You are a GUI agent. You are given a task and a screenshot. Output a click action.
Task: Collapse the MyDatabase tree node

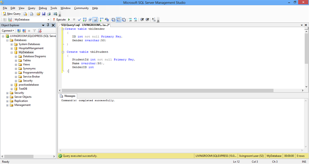coord(12,52)
